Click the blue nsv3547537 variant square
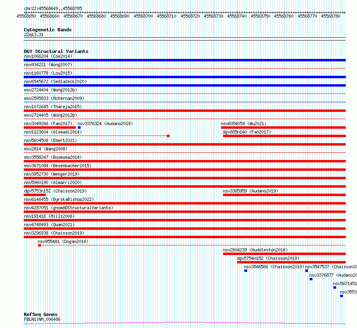This screenshot has width=357, height=328. pyautogui.click(x=307, y=271)
